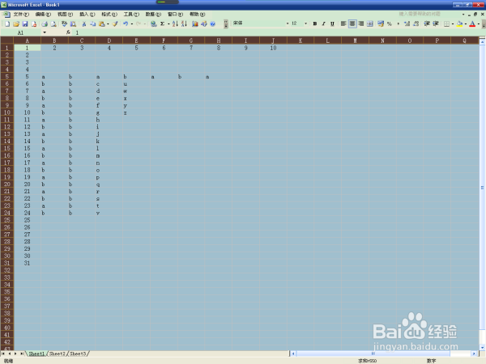Click Merge and Center icon

point(370,23)
